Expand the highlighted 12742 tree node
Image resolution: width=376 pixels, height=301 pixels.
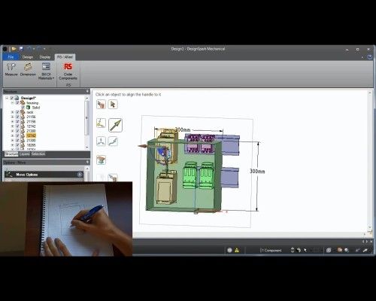[x=12, y=135]
